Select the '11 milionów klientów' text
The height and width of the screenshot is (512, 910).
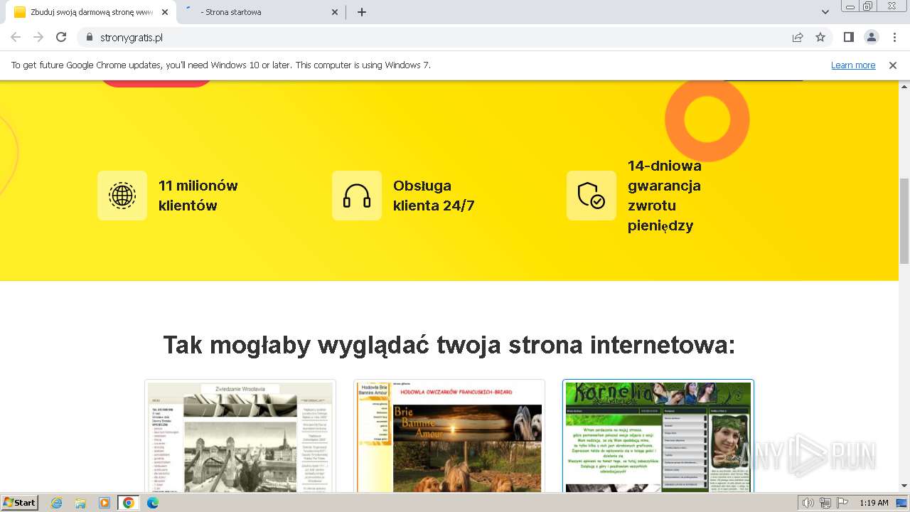198,196
